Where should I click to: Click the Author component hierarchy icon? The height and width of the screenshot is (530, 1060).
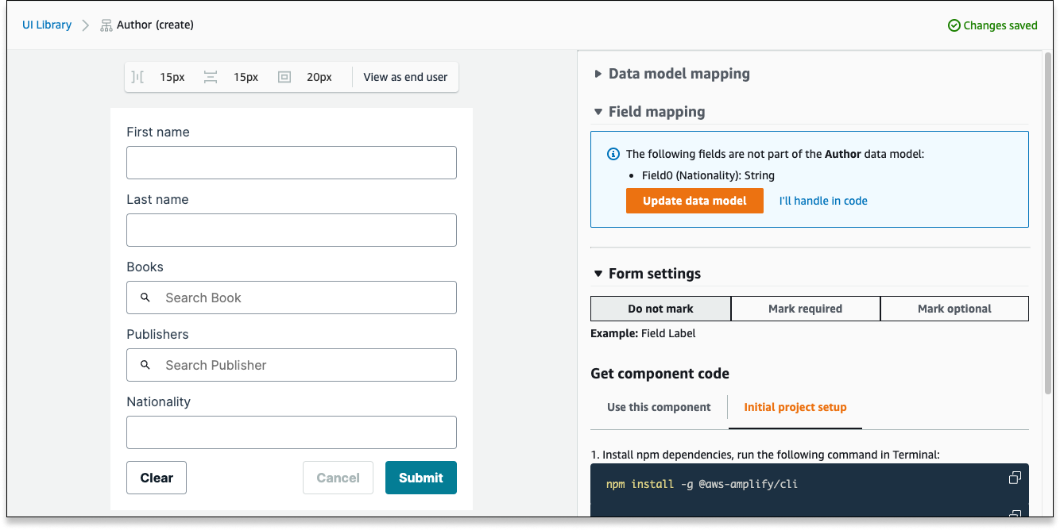[106, 25]
